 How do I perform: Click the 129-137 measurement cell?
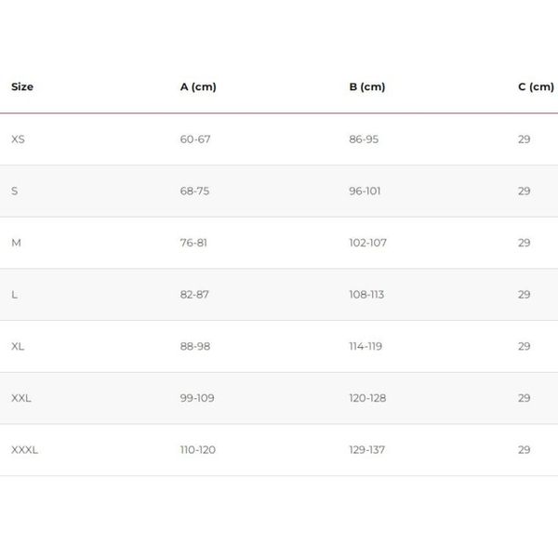click(x=367, y=450)
